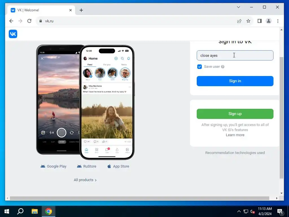Open the App Store link
Viewport: 289px width, 217px height.
click(x=118, y=166)
